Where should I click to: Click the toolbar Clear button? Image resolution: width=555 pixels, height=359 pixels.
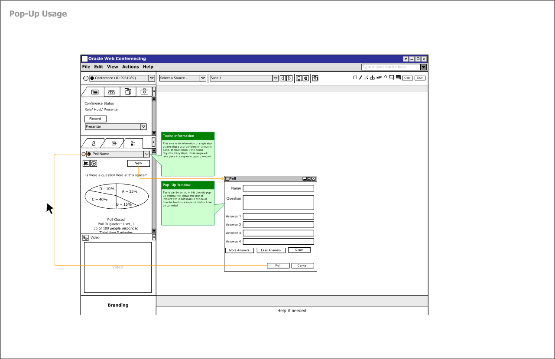[x=407, y=78]
